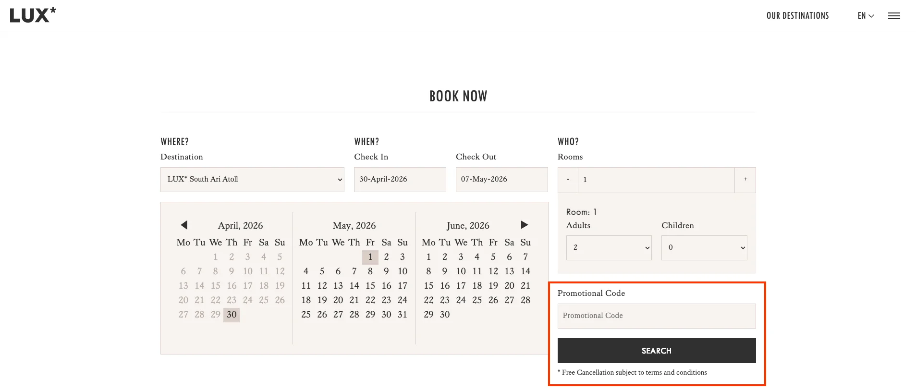The width and height of the screenshot is (916, 391).
Task: Select April 15 in calendar
Action: click(x=216, y=286)
